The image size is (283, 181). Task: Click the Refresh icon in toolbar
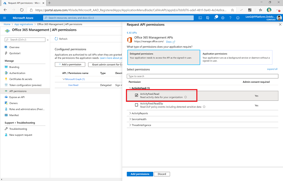56,39
